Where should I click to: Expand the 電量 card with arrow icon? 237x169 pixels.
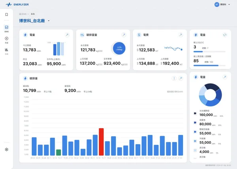(x=67, y=35)
